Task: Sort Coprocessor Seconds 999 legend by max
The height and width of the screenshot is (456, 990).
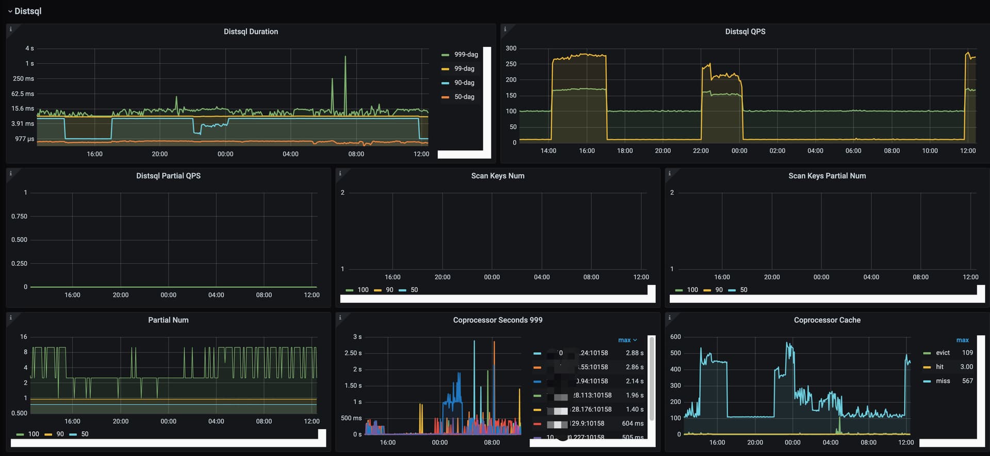Action: 627,340
